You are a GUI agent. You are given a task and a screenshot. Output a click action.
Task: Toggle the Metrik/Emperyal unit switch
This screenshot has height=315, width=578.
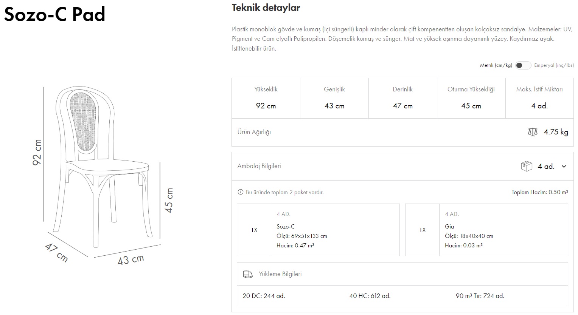523,65
